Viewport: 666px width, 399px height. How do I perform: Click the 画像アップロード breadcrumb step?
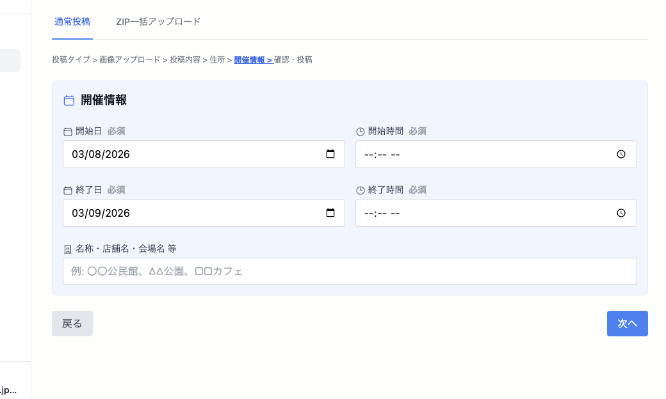[x=129, y=60]
